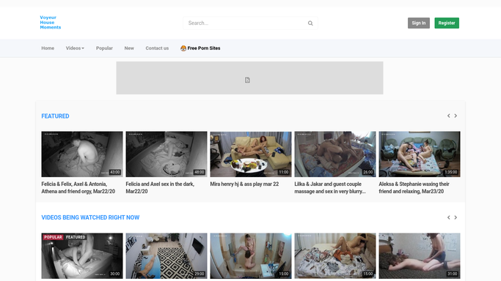Open the Featured section heading
501x281 pixels.
55,116
